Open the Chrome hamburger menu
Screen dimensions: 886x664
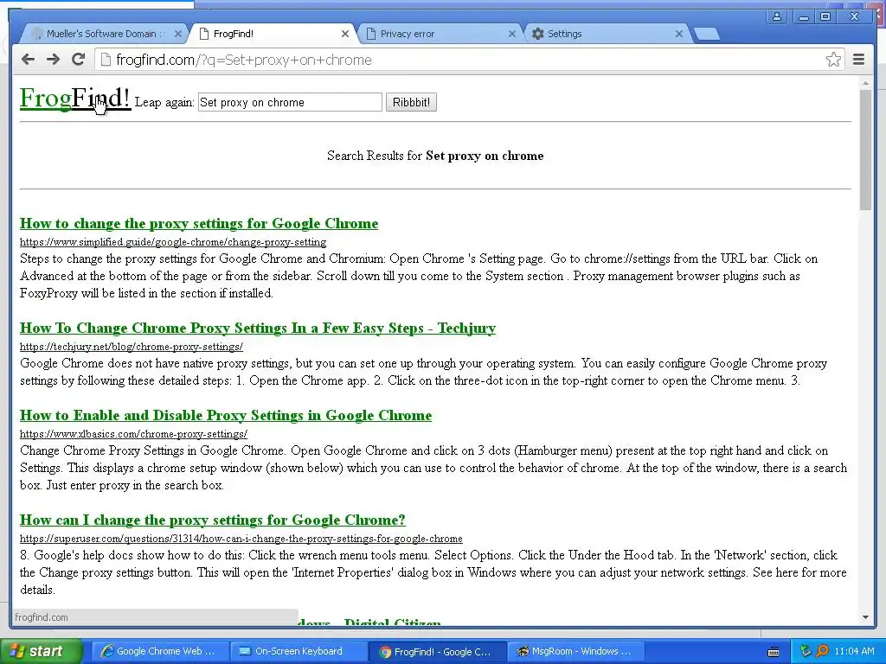tap(858, 60)
